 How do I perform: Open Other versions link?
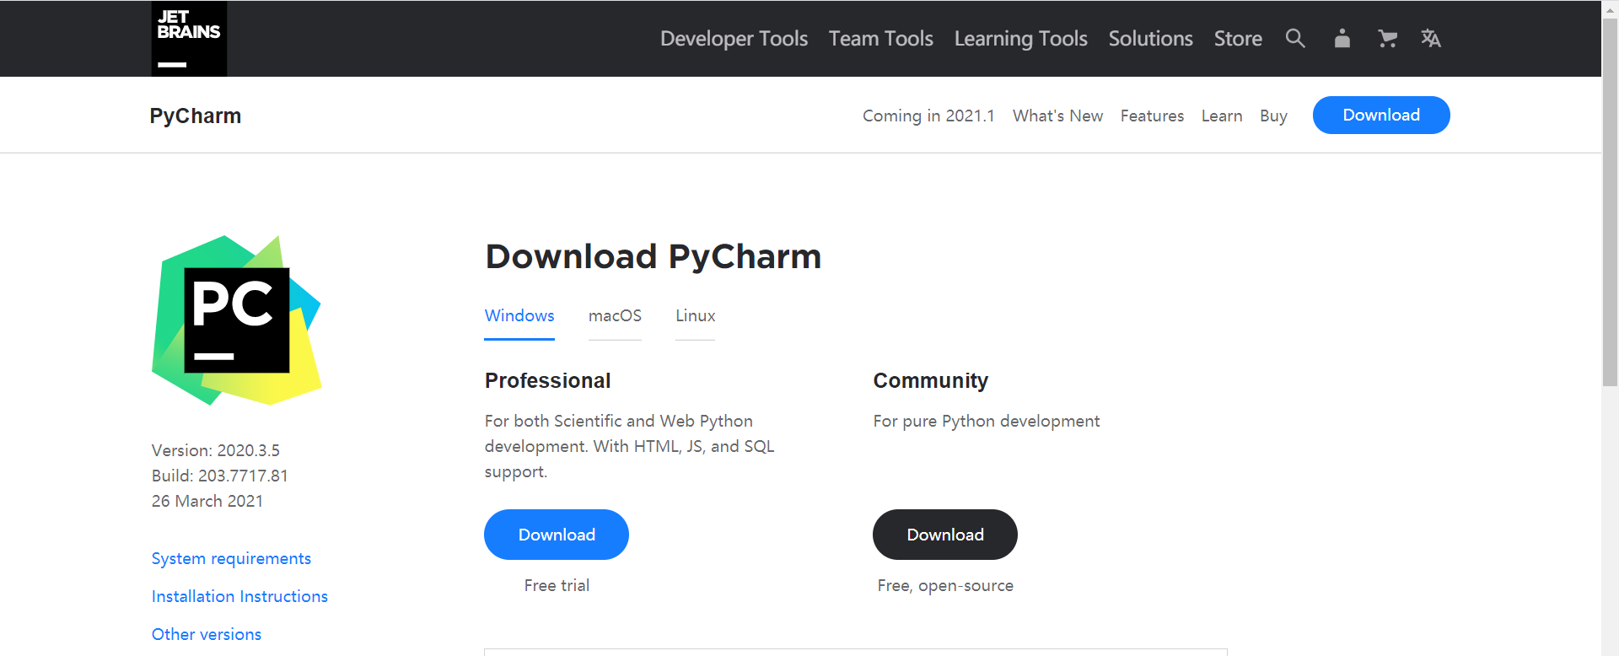click(207, 634)
